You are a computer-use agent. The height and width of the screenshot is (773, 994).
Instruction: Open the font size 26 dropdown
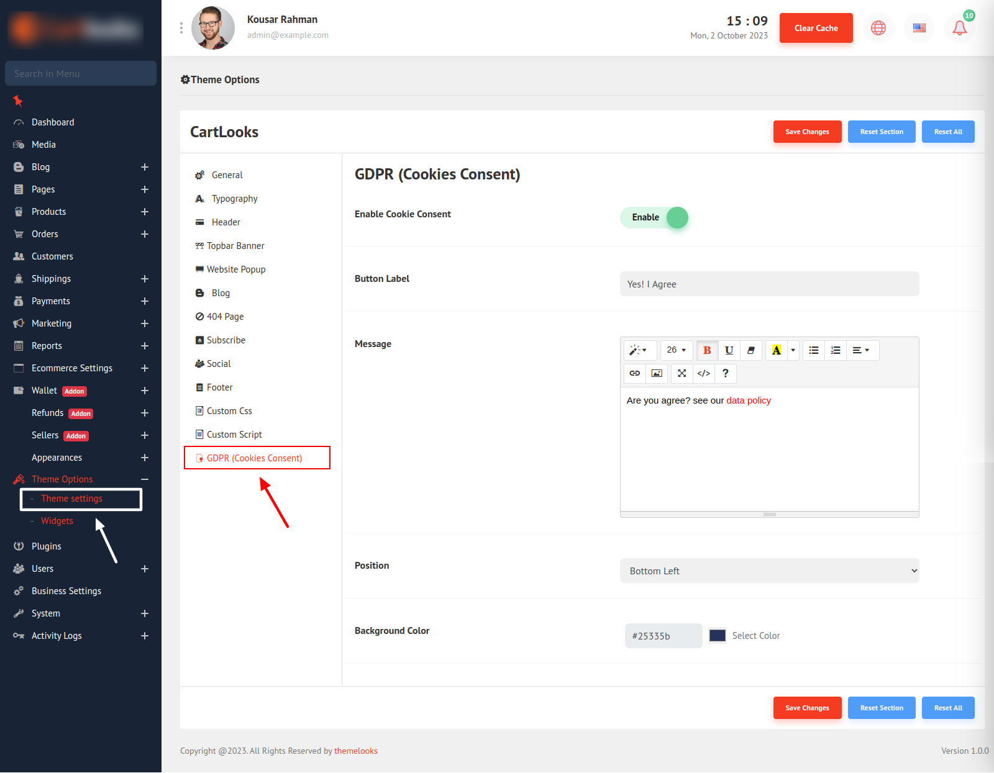(x=676, y=350)
